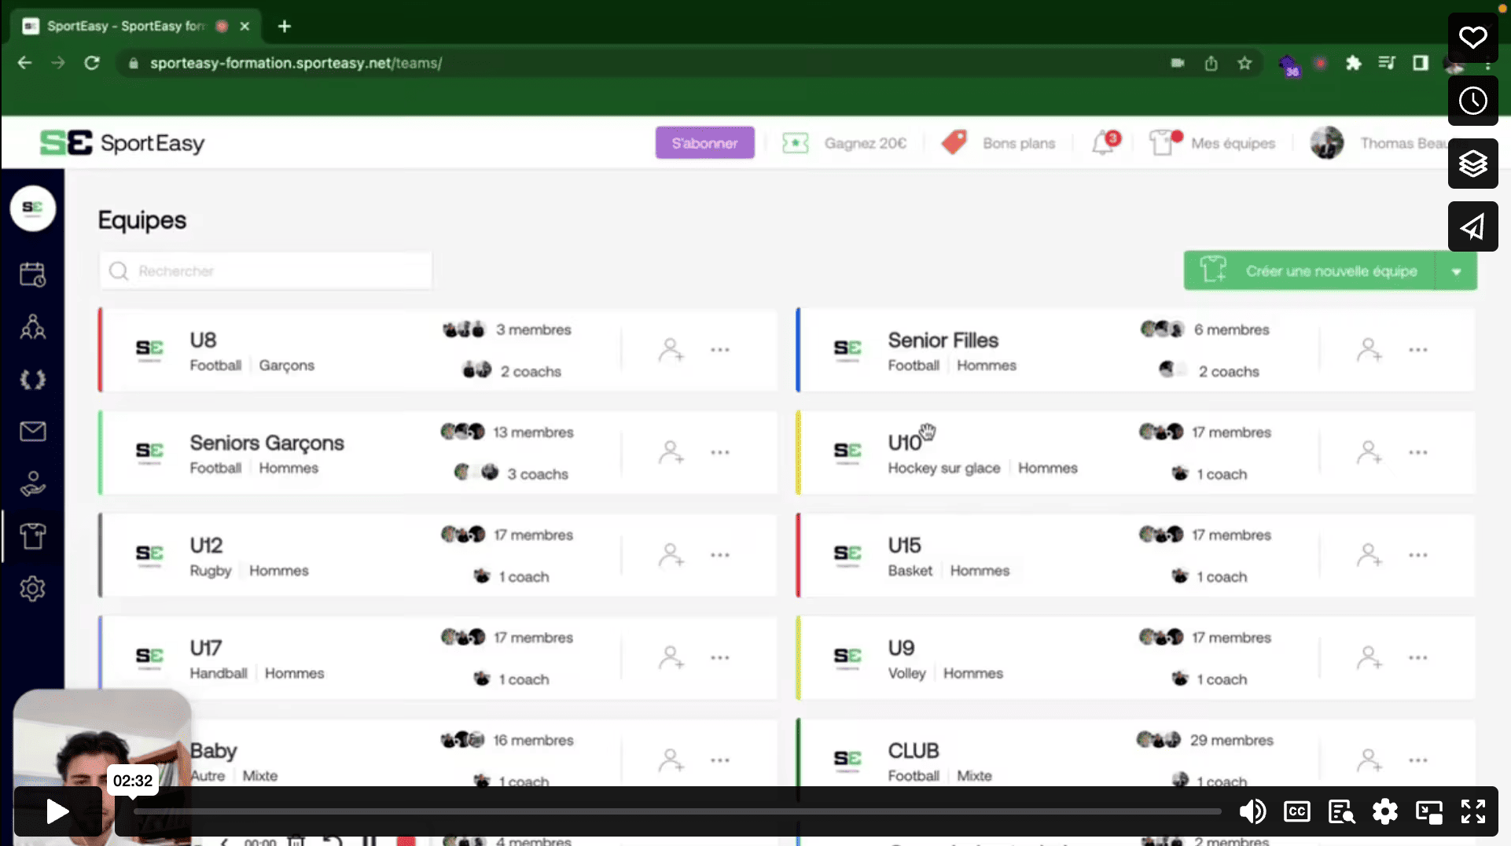
Task: Open the settings gear in the sidebar
Action: [x=32, y=588]
